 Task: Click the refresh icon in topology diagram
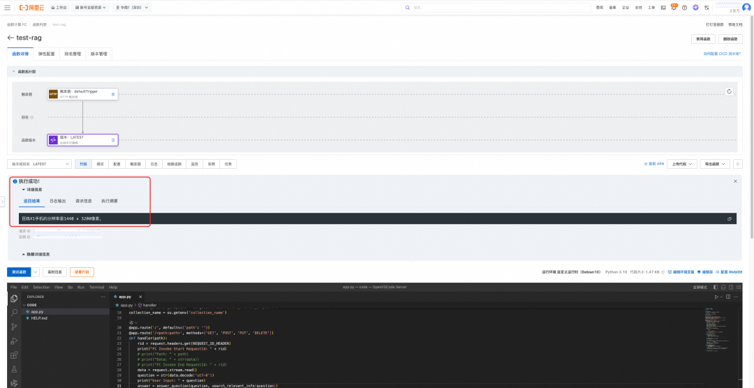(x=729, y=91)
